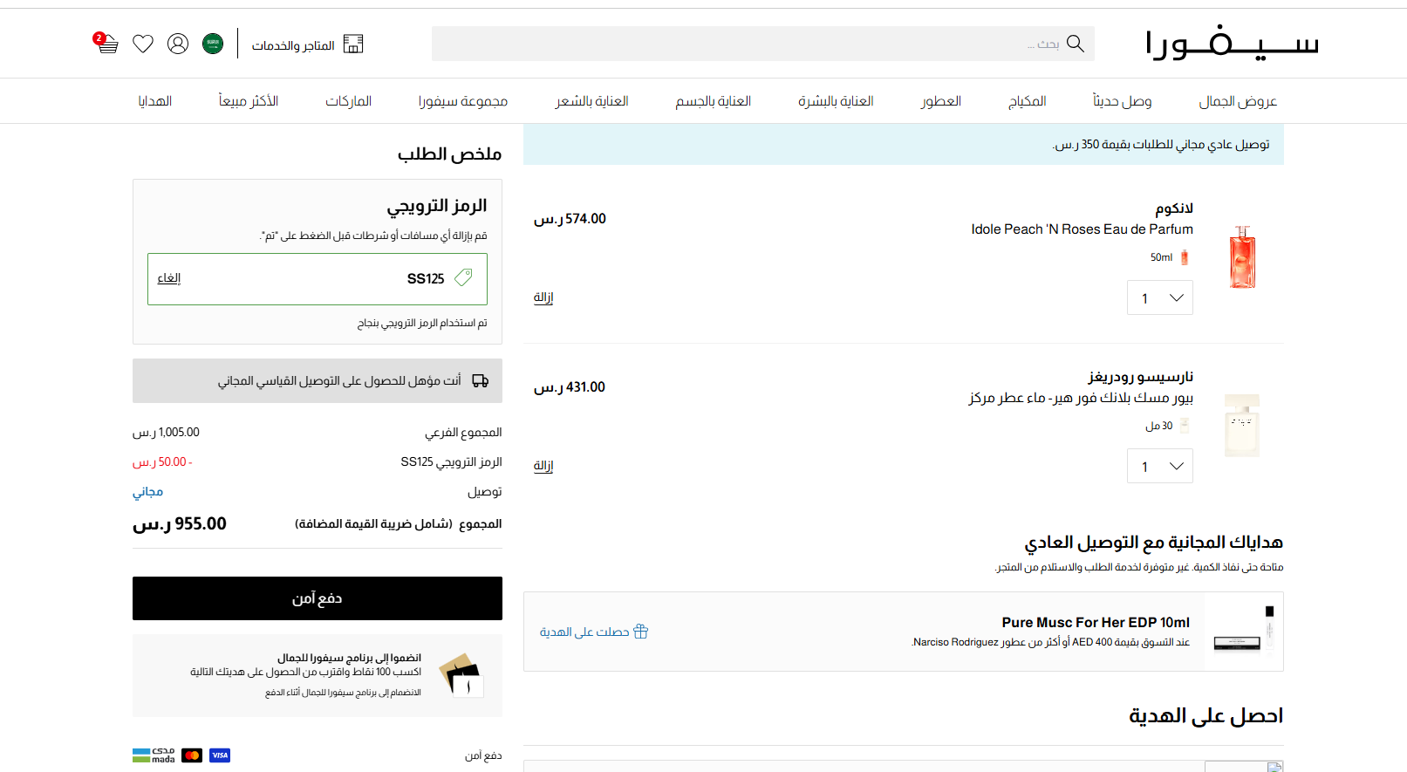This screenshot has width=1407, height=772.
Task: Go to Sephora logo home page
Action: [1232, 43]
